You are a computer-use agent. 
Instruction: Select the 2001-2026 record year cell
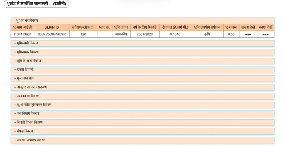145,34
